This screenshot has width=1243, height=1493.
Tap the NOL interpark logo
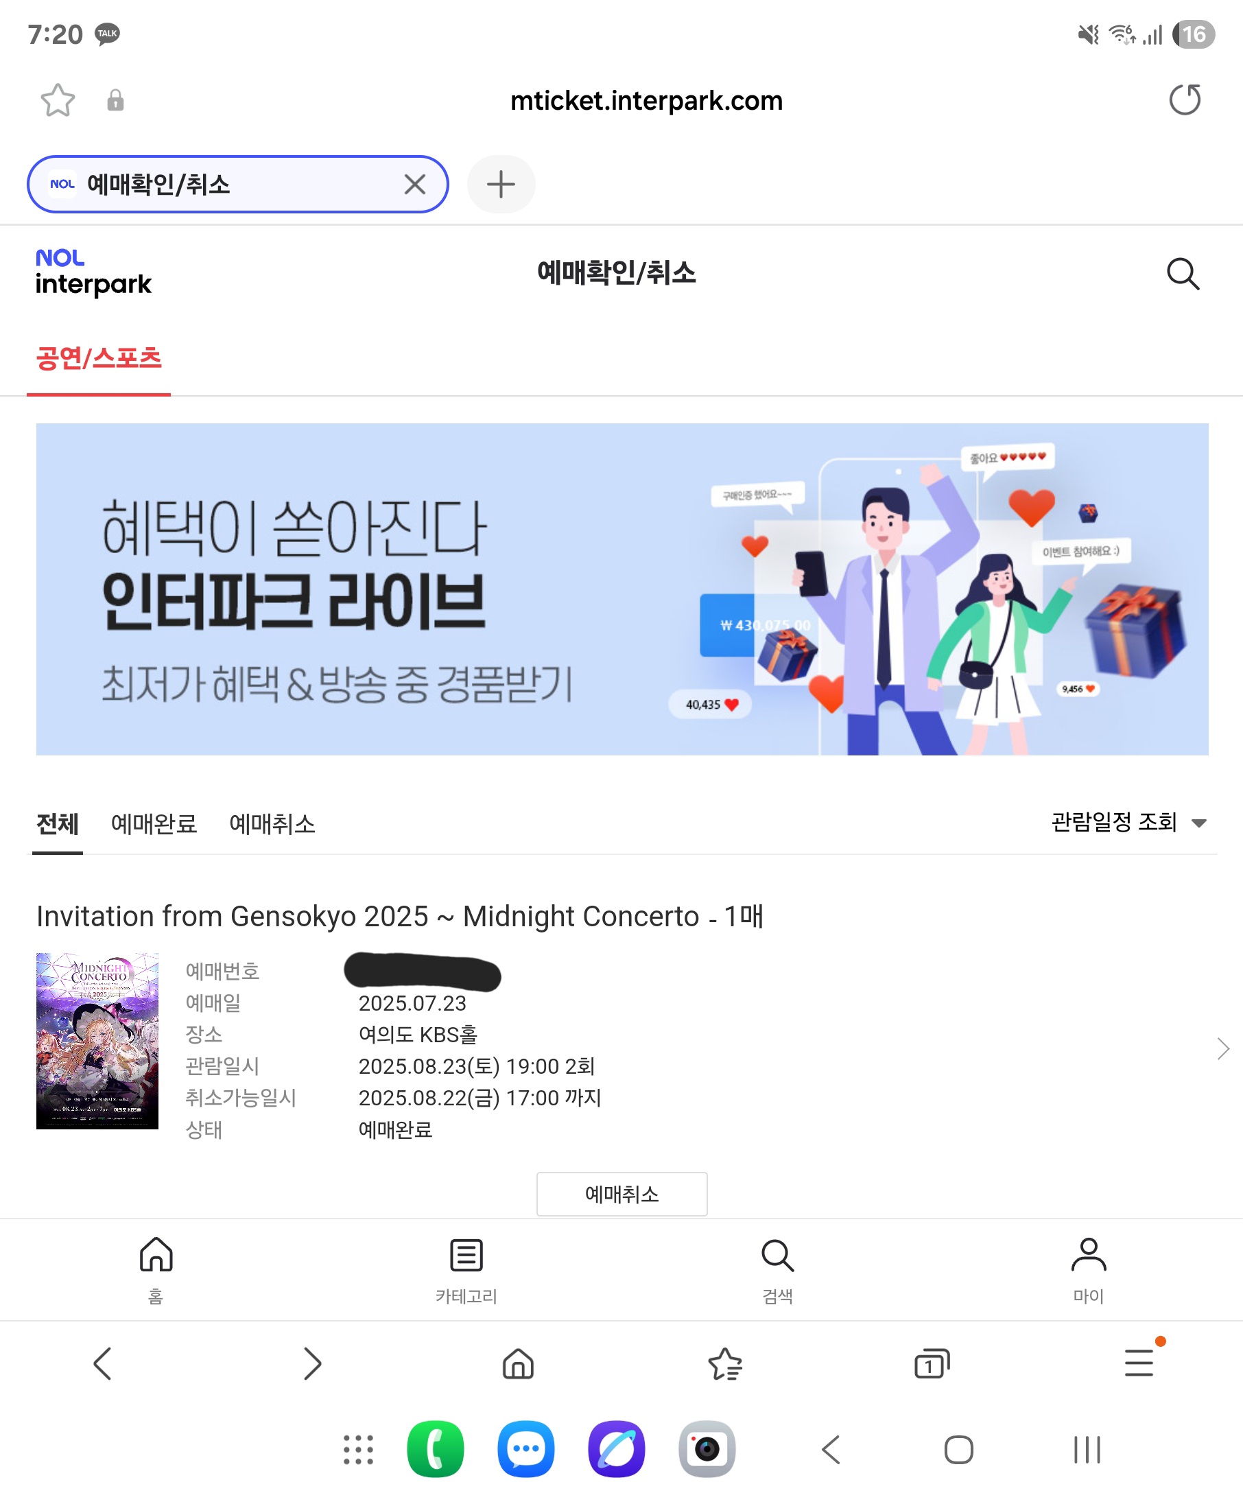point(93,272)
